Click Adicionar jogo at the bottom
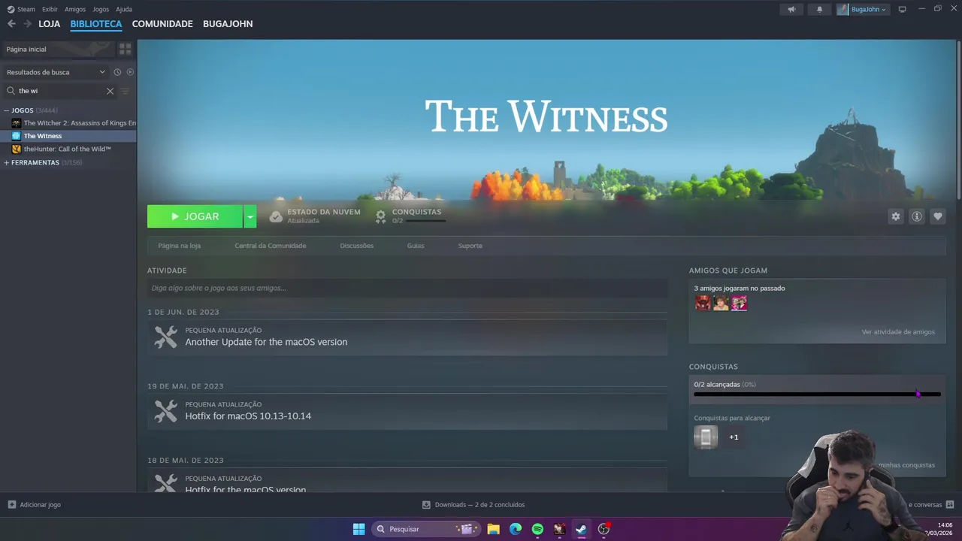The image size is (962, 541). click(x=35, y=505)
